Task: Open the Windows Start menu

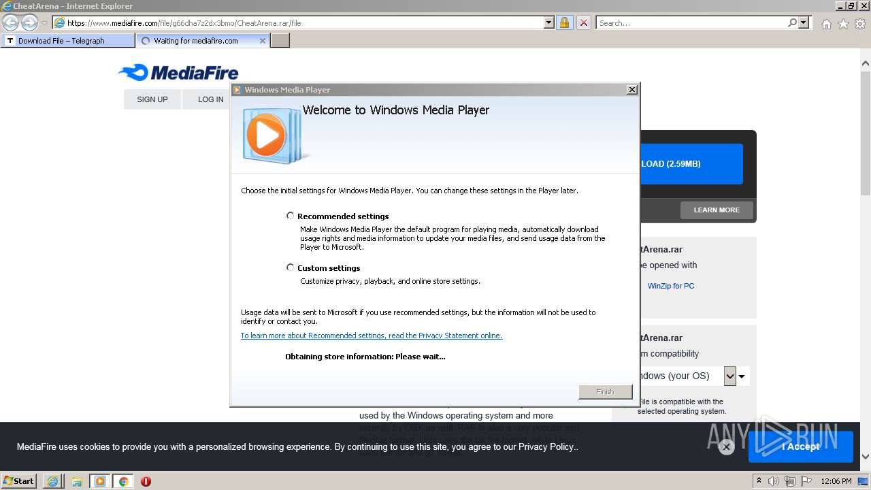Action: [x=19, y=481]
